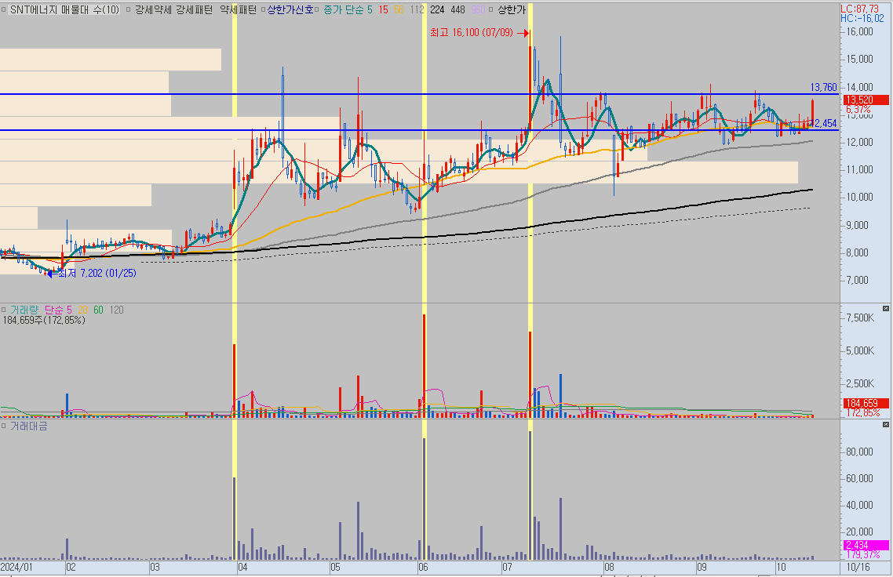Viewport: 893px width, 577px height.
Task: Click the 04 month date axis label
Action: [242, 568]
